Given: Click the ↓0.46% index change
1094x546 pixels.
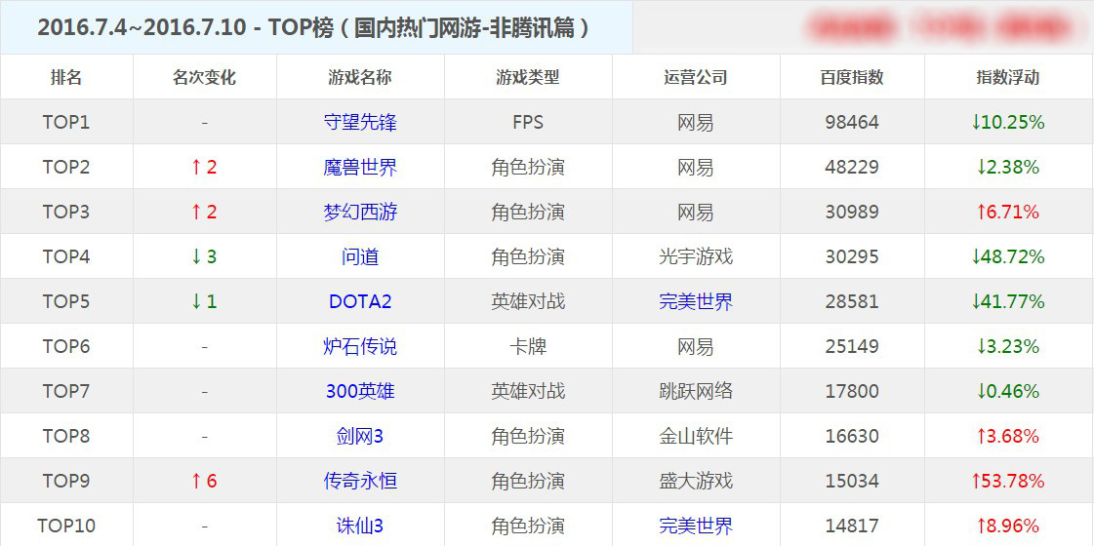Looking at the screenshot, I should 1008,391.
